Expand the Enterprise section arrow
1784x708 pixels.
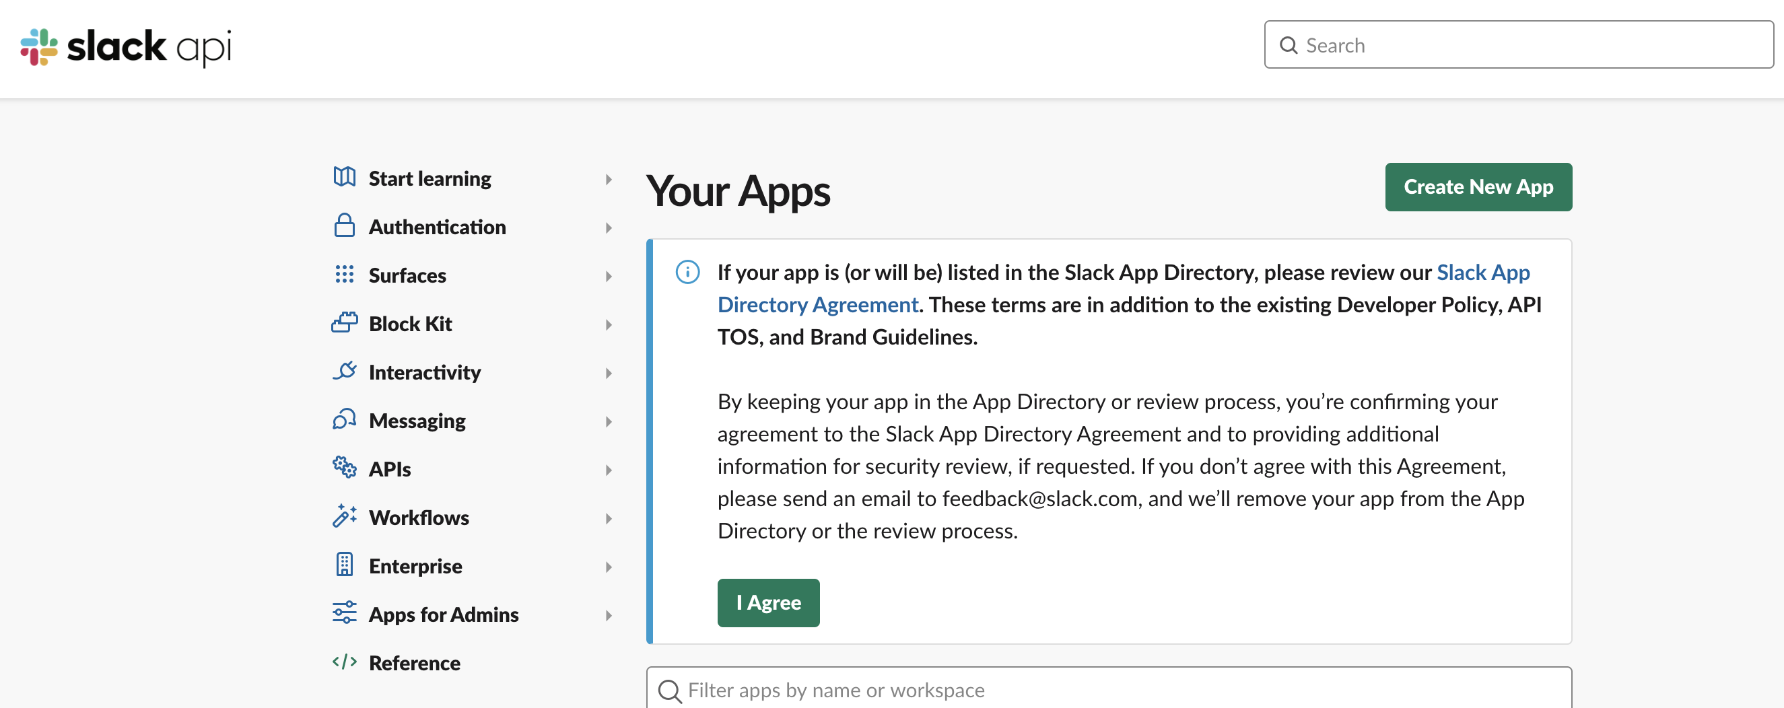click(609, 567)
